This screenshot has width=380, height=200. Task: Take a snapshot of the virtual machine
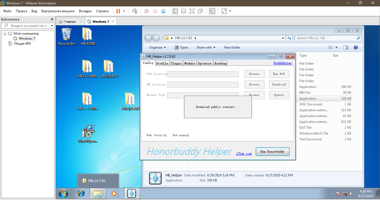pyautogui.click(x=146, y=11)
